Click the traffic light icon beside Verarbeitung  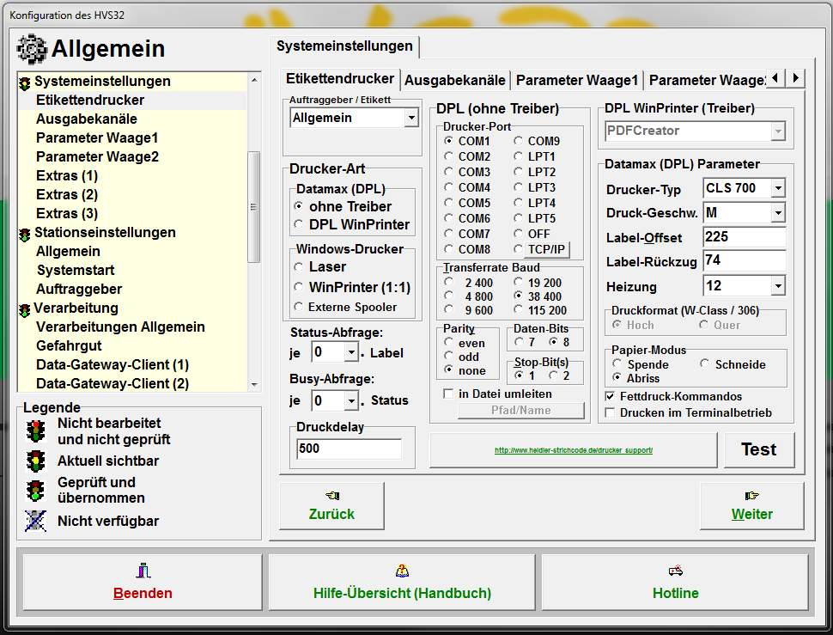(24, 309)
